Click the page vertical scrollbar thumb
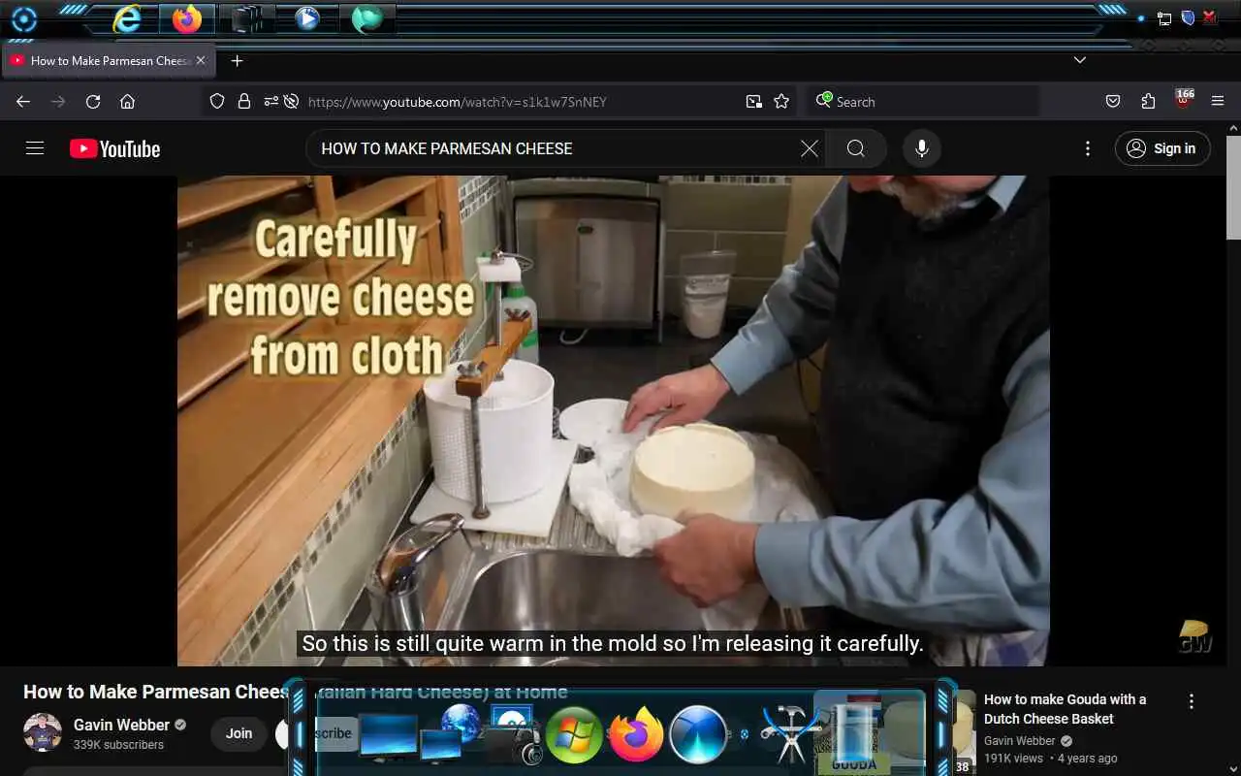The height and width of the screenshot is (776, 1241). click(1233, 187)
